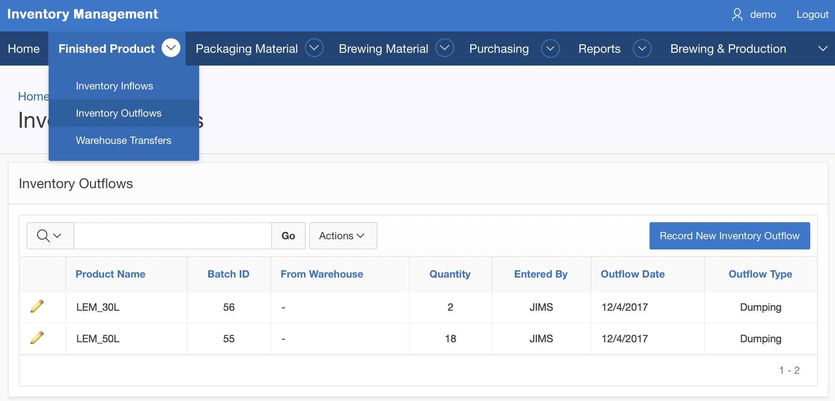Go to the Home navigation tab
The width and height of the screenshot is (835, 401).
coord(24,49)
